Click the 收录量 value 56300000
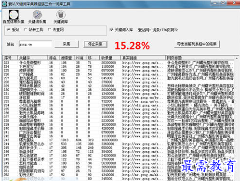This screenshot has width=240, height=181. (x=108, y=163)
